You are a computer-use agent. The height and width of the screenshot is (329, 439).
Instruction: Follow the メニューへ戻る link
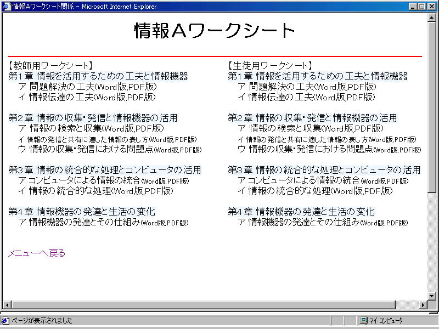coord(36,253)
